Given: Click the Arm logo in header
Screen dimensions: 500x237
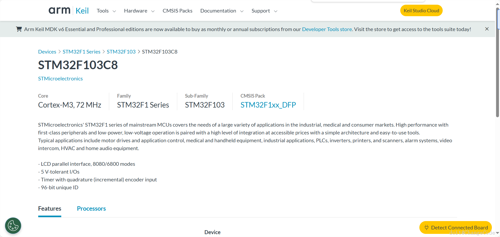Looking at the screenshot, I should pos(59,10).
